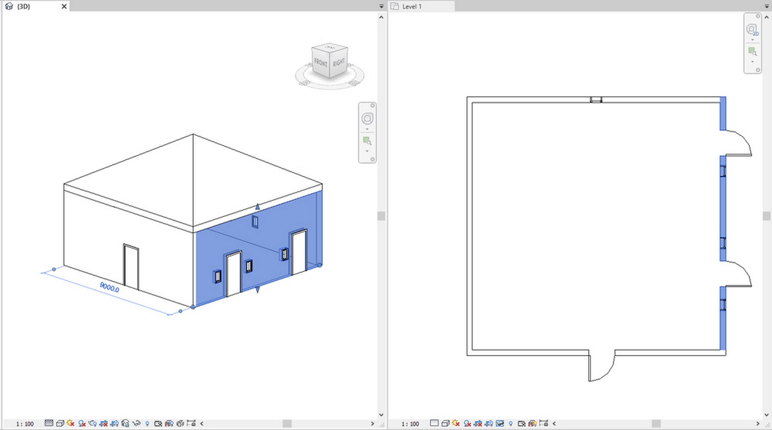Edit the 9000.0 temporary dimension value

(110, 287)
